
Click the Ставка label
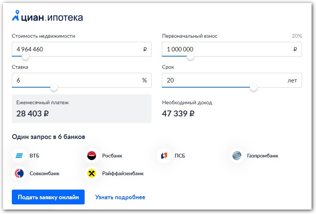pyautogui.click(x=20, y=67)
